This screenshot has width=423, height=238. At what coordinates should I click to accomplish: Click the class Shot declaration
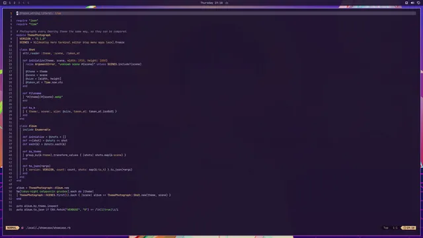27,50
